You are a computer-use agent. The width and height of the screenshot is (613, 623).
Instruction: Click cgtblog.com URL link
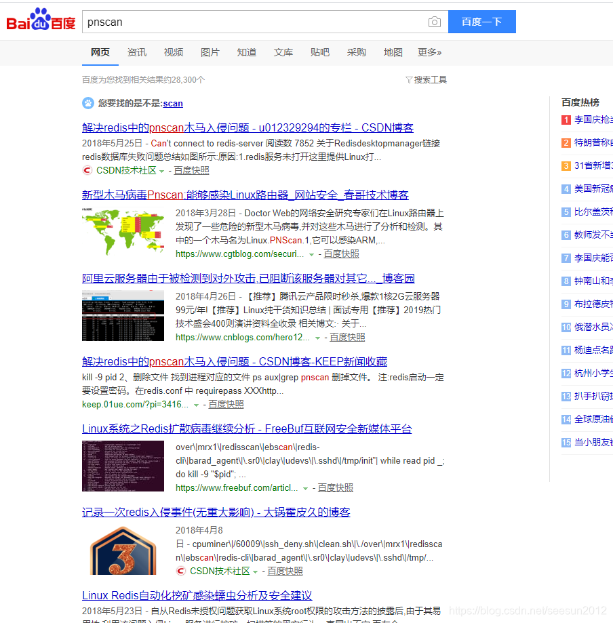point(240,254)
